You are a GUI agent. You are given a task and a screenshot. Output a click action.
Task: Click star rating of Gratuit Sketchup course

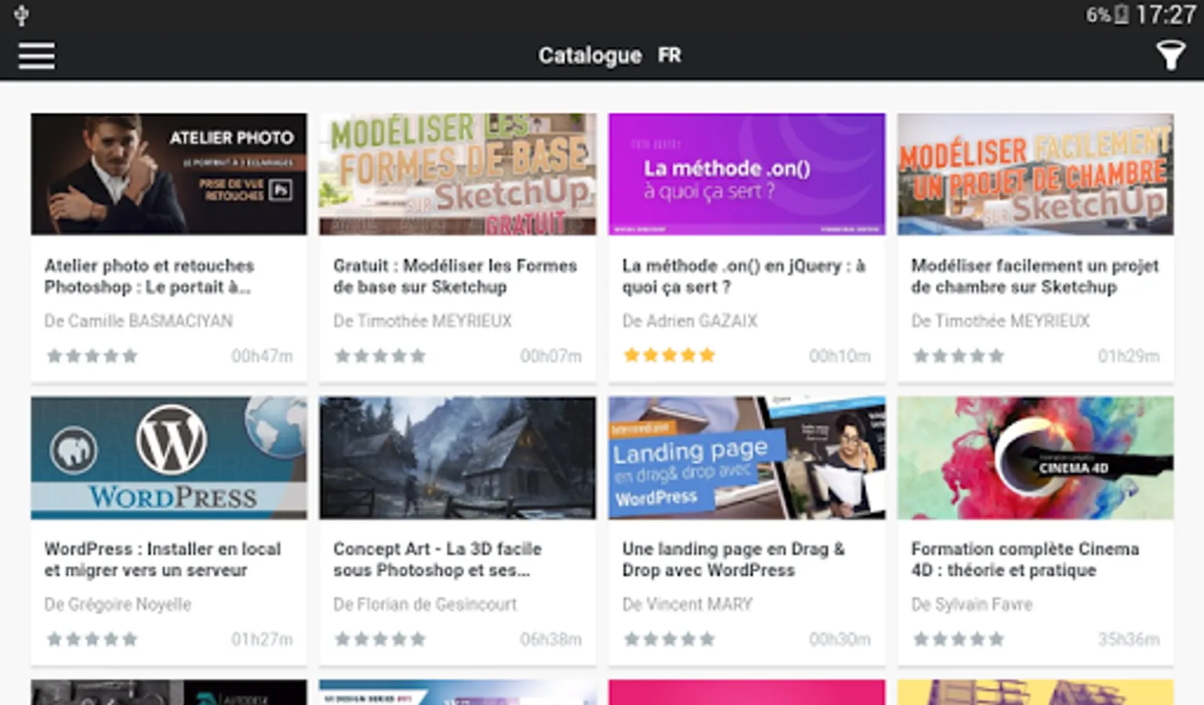[380, 356]
